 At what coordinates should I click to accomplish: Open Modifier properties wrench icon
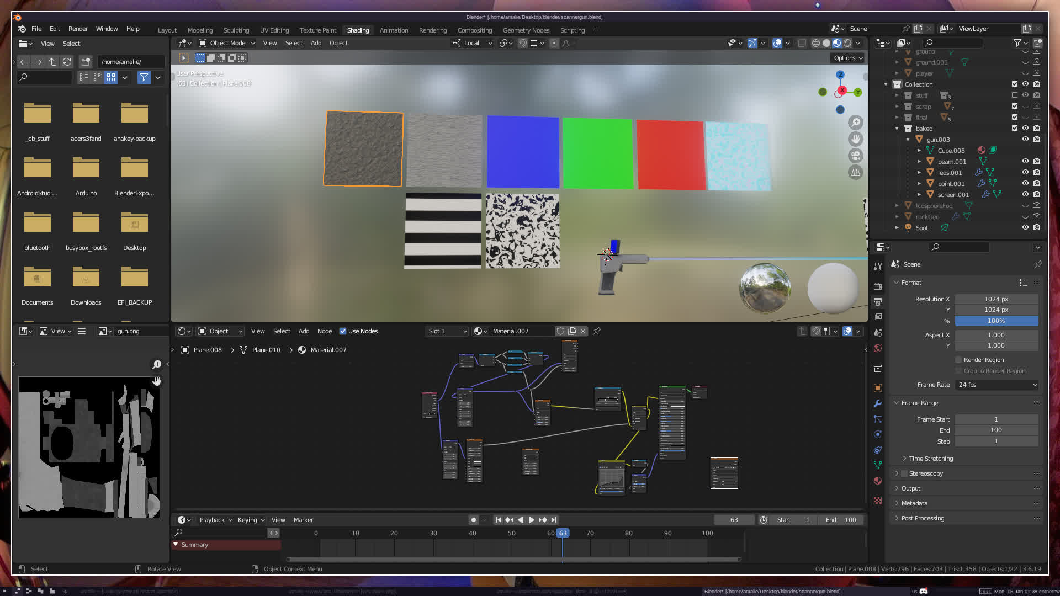878,403
